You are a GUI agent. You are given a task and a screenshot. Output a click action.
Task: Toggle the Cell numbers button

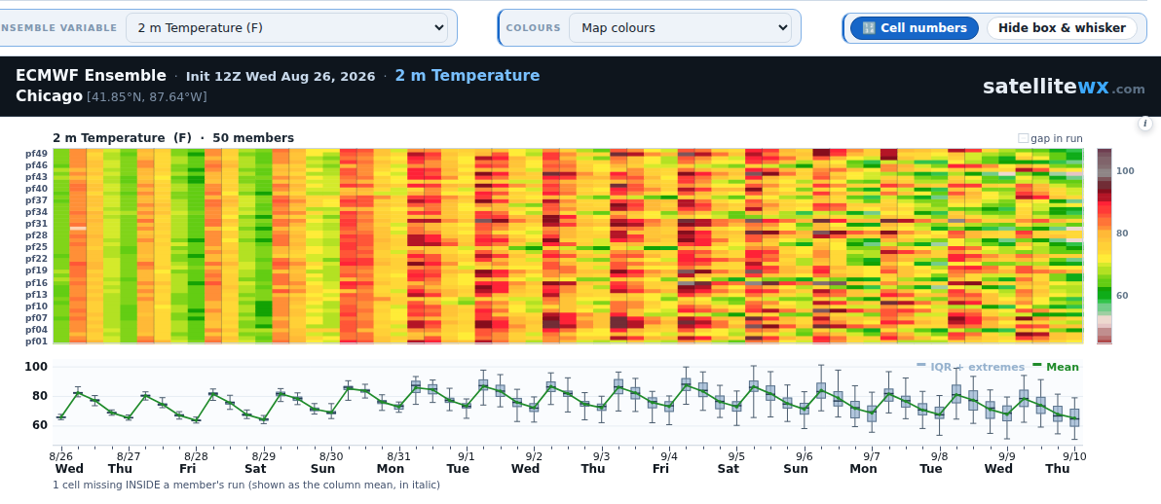point(915,28)
